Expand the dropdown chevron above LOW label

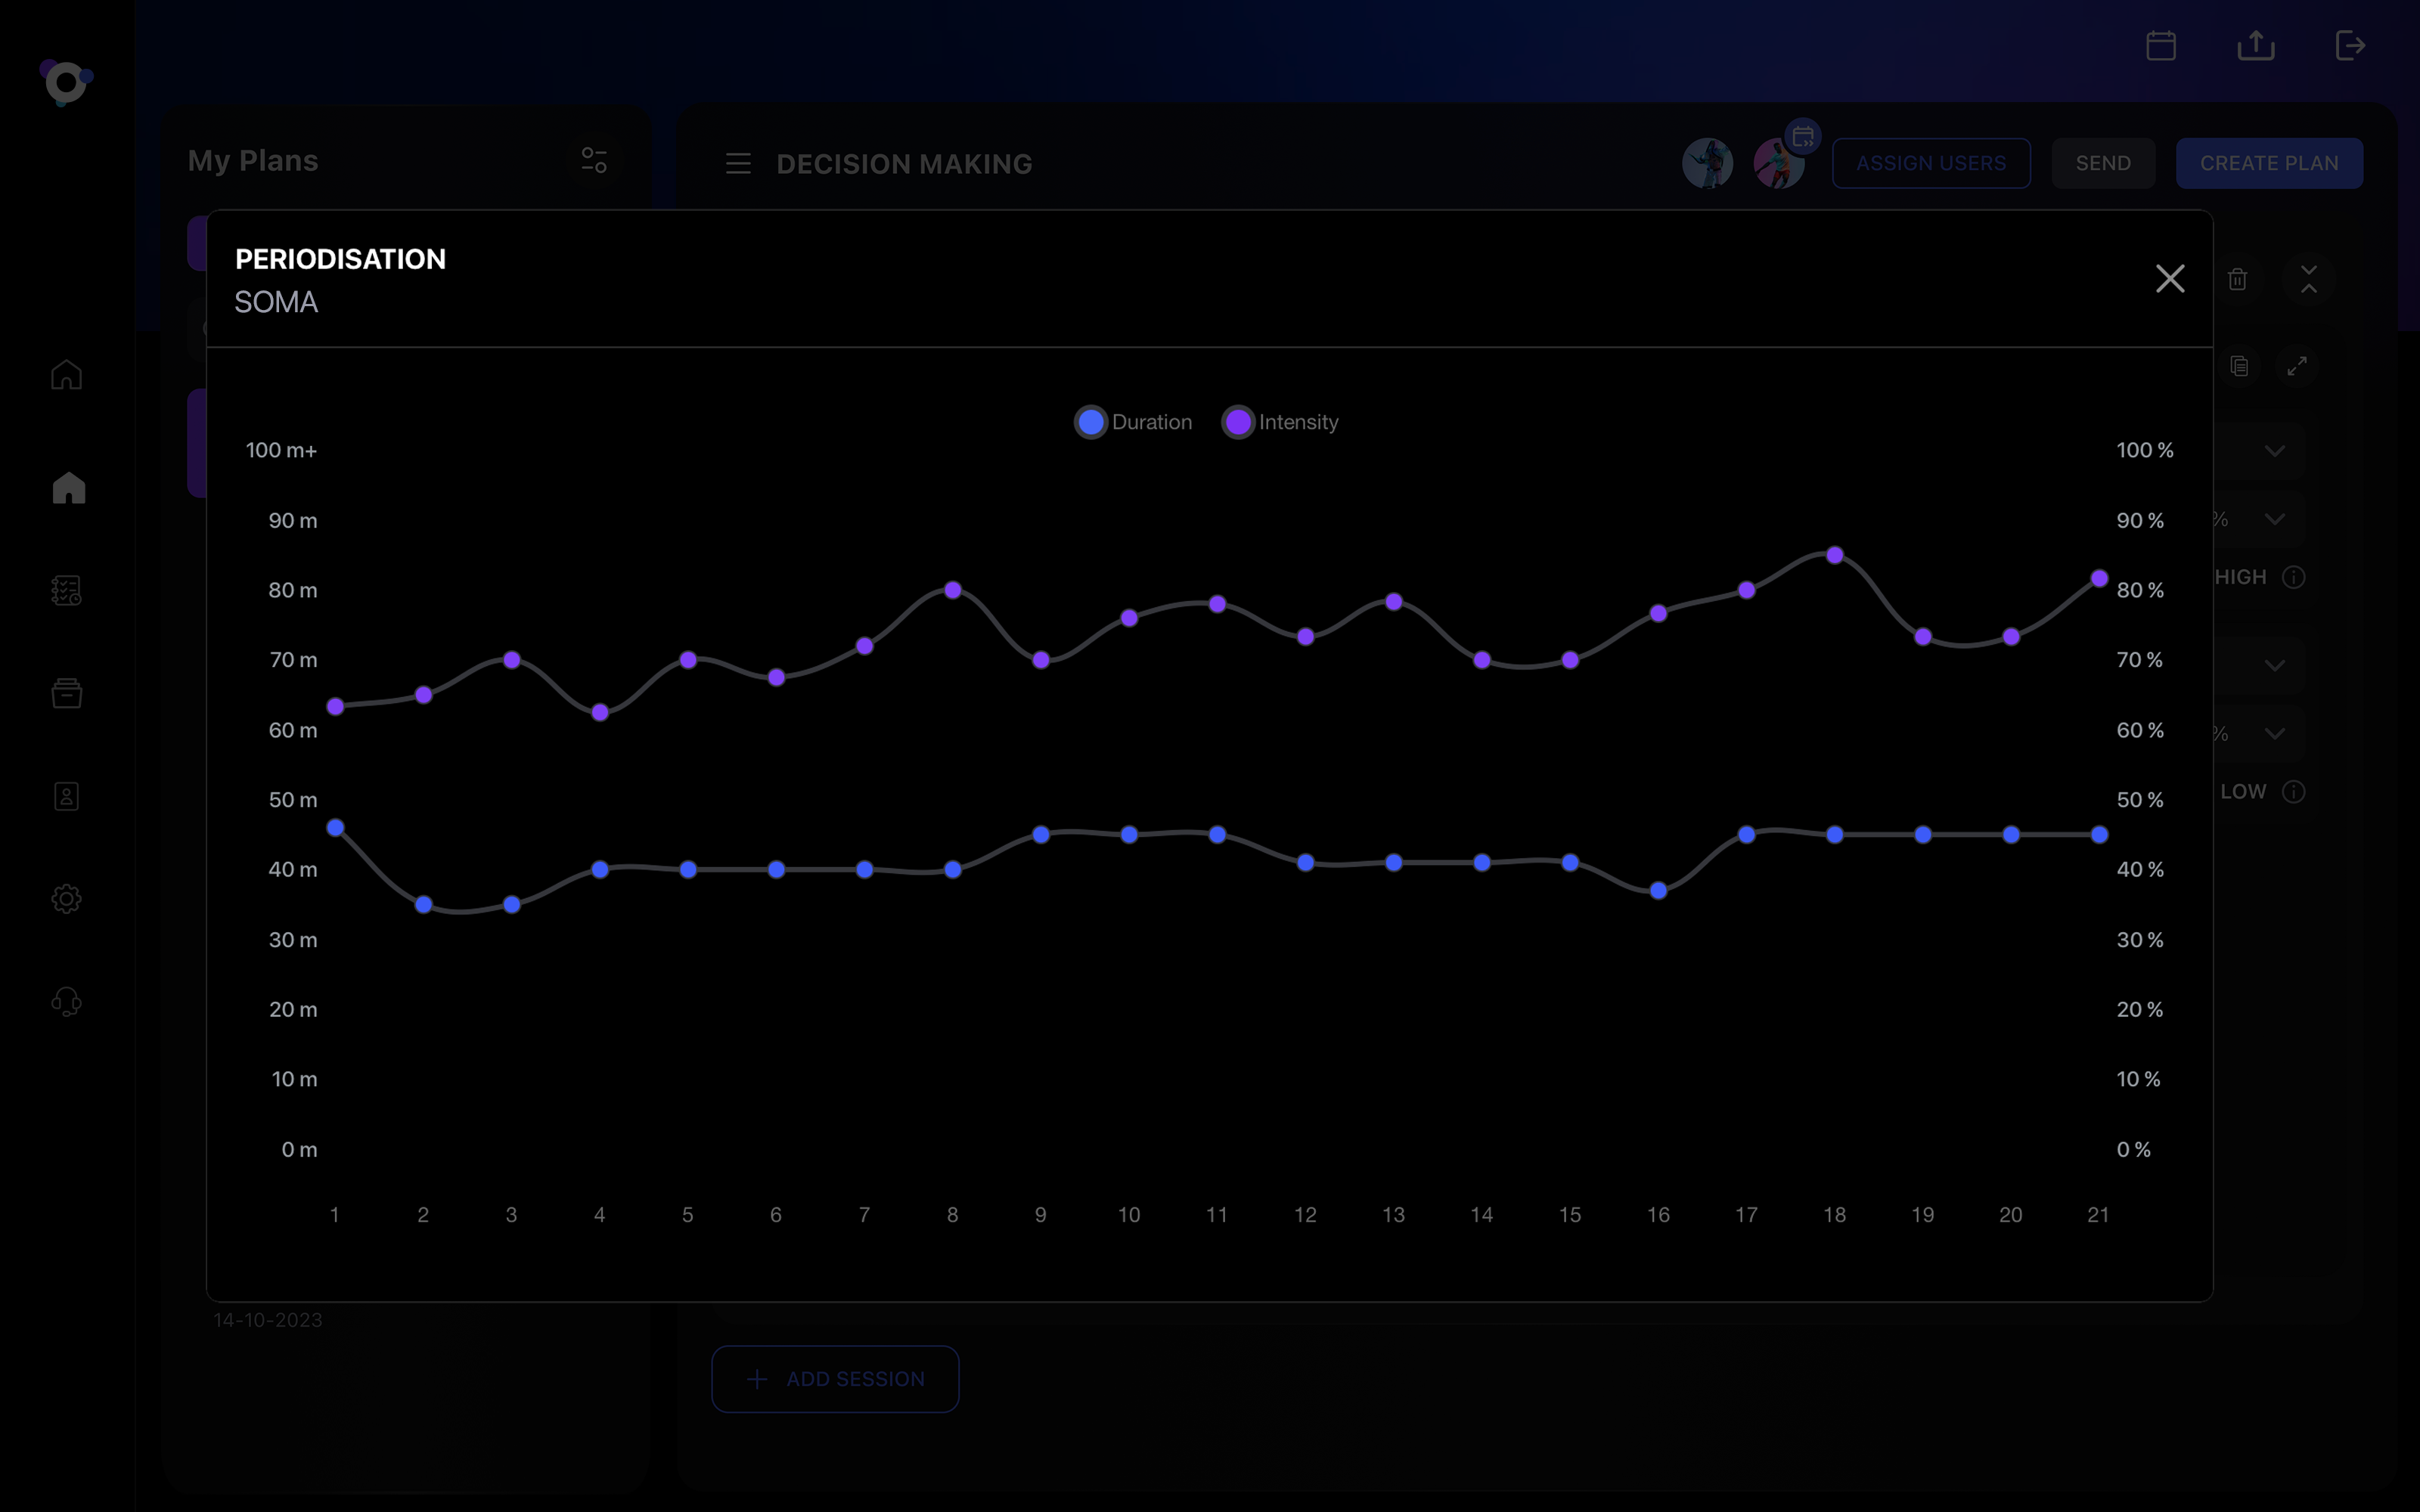coord(2275,733)
